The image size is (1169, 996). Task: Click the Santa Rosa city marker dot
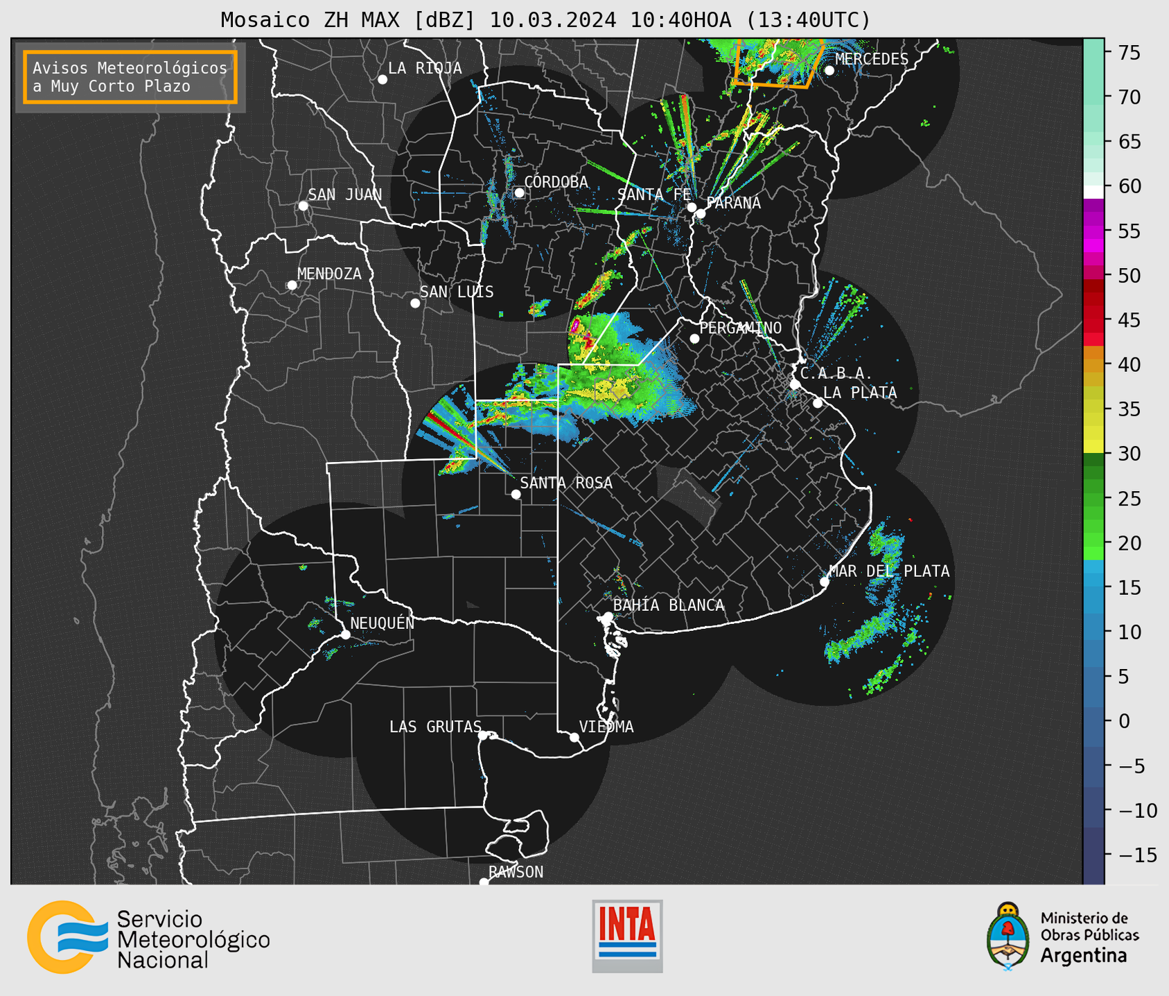point(516,495)
